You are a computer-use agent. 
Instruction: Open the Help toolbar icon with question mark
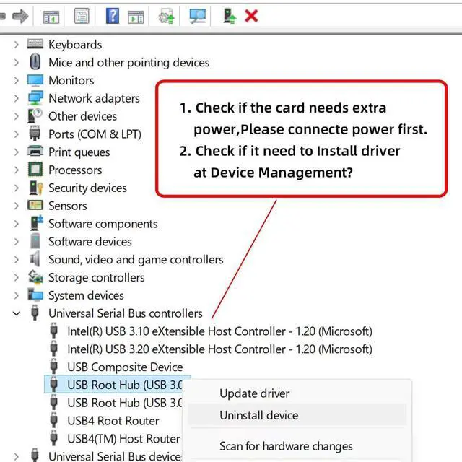[x=113, y=15]
